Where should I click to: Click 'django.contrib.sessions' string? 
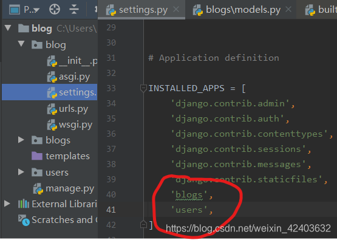(239, 149)
